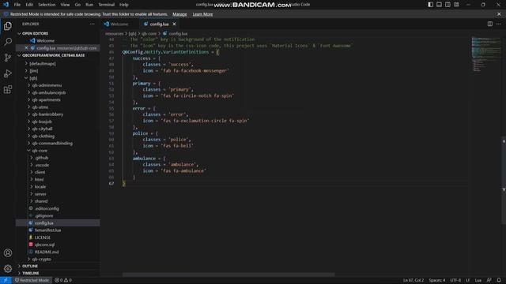Dismiss the Restricted Mode banner

click(x=499, y=14)
